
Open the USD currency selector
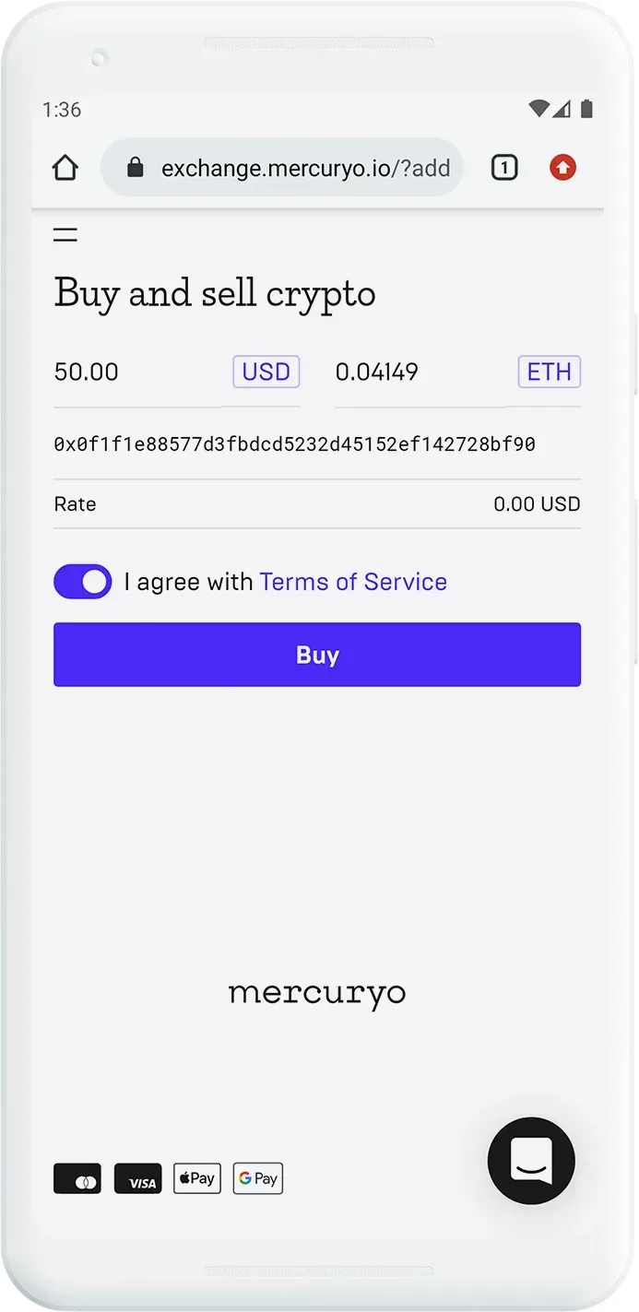click(x=266, y=372)
